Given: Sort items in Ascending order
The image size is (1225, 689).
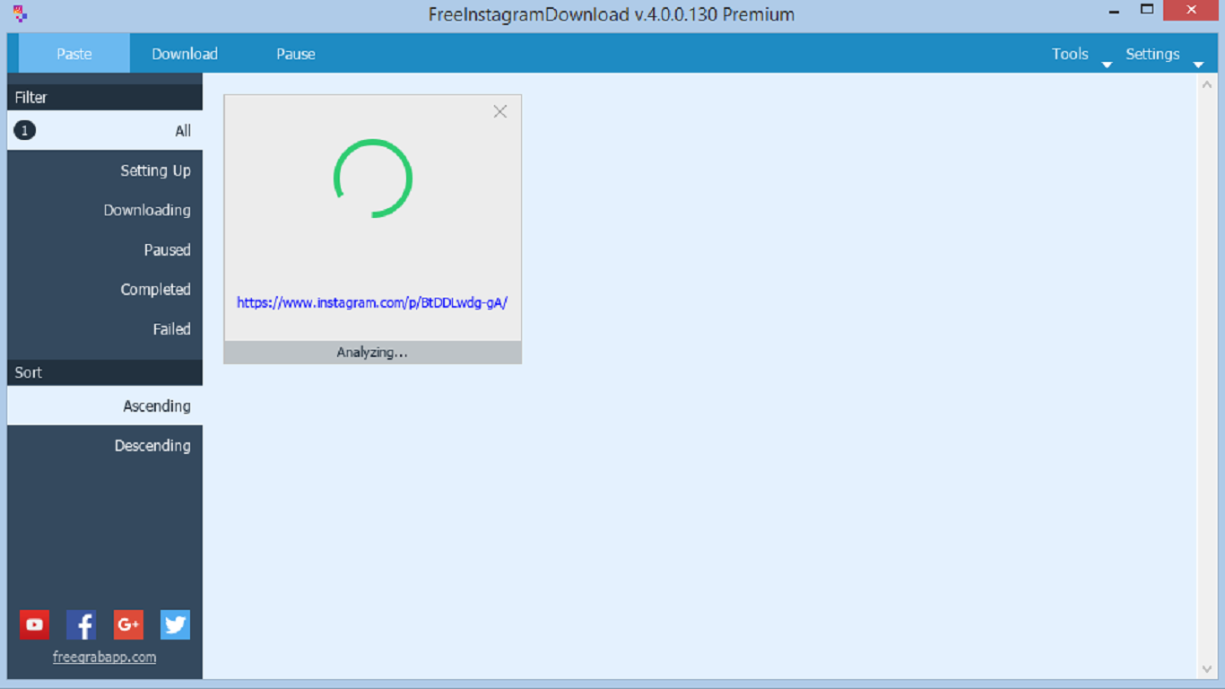Looking at the screenshot, I should coord(105,406).
